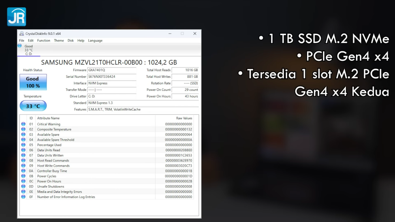Select the Controller Busy Time text
The height and width of the screenshot is (222, 395).
52,171
